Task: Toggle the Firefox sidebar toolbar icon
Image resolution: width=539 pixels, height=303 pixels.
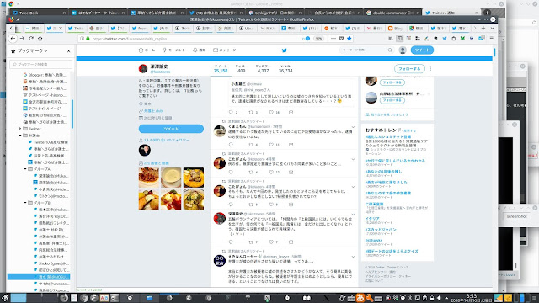Action: coord(400,39)
